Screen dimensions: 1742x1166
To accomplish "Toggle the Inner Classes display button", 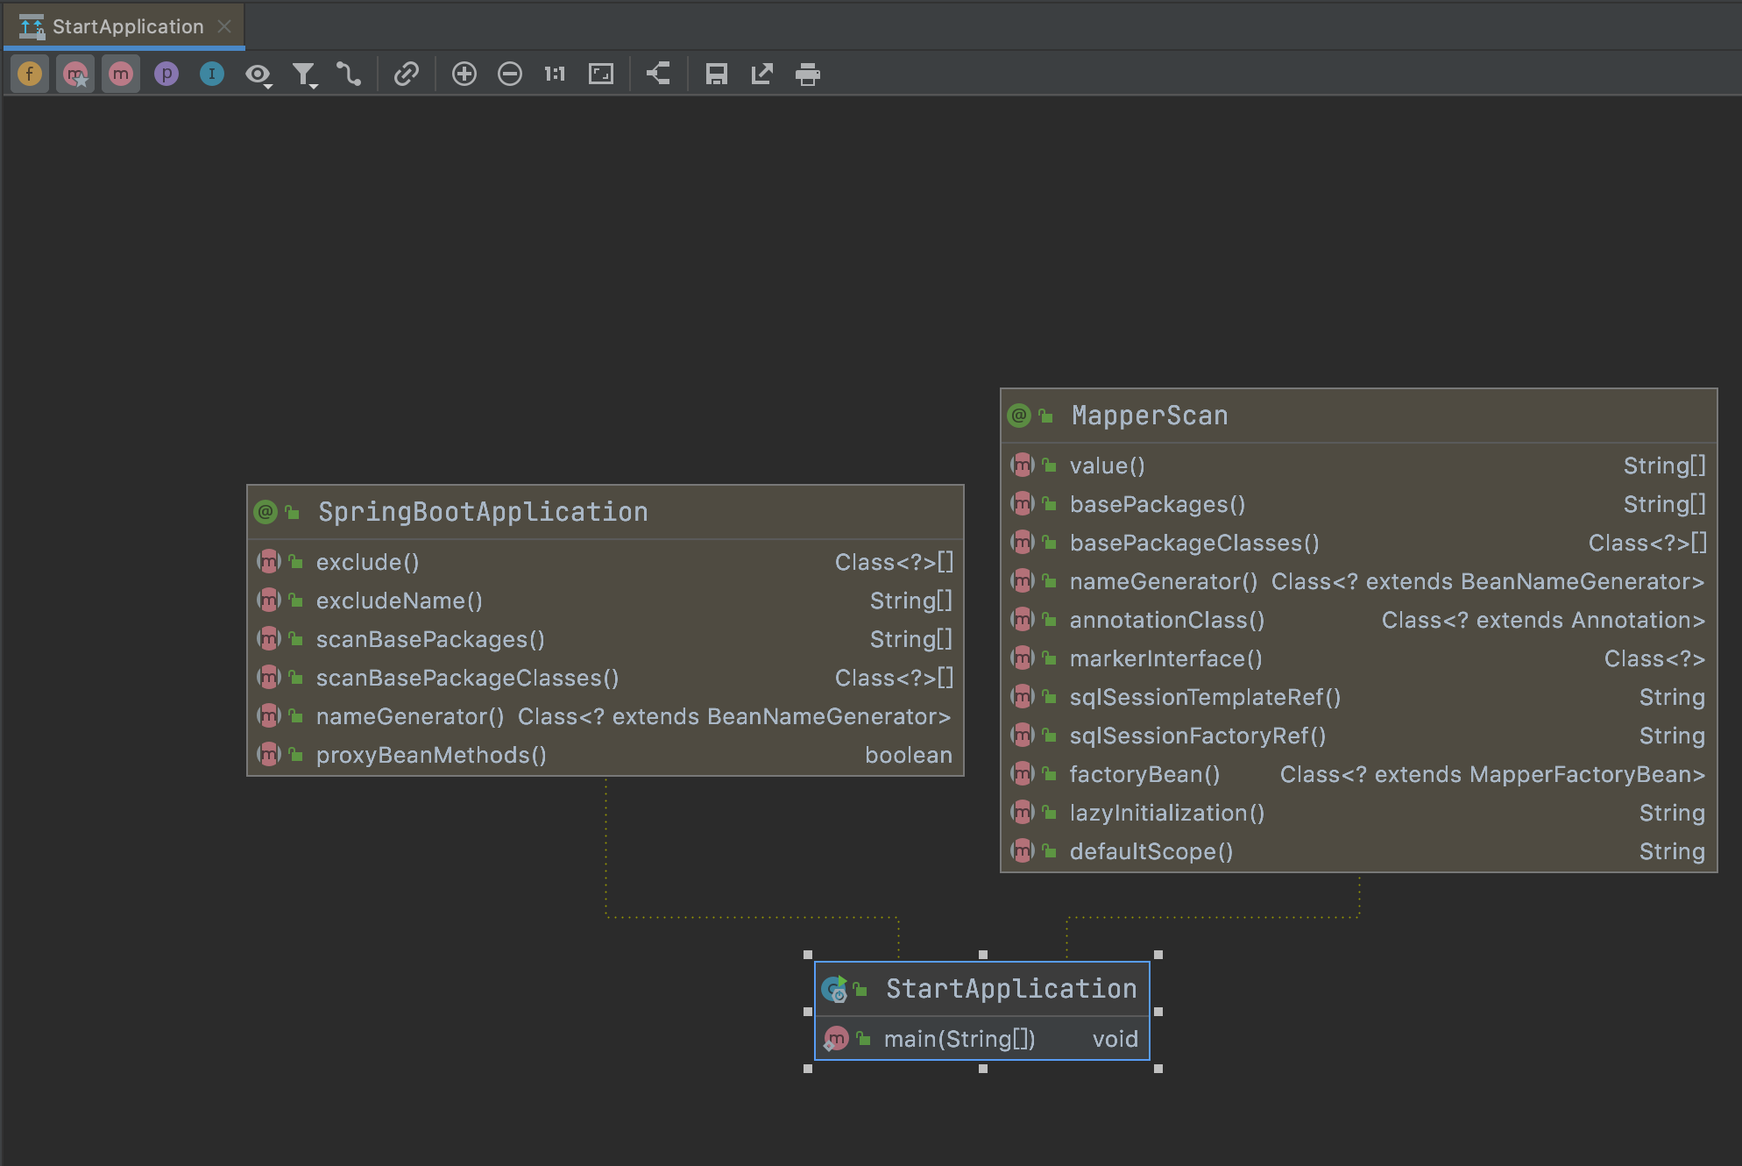I will pyautogui.click(x=212, y=75).
